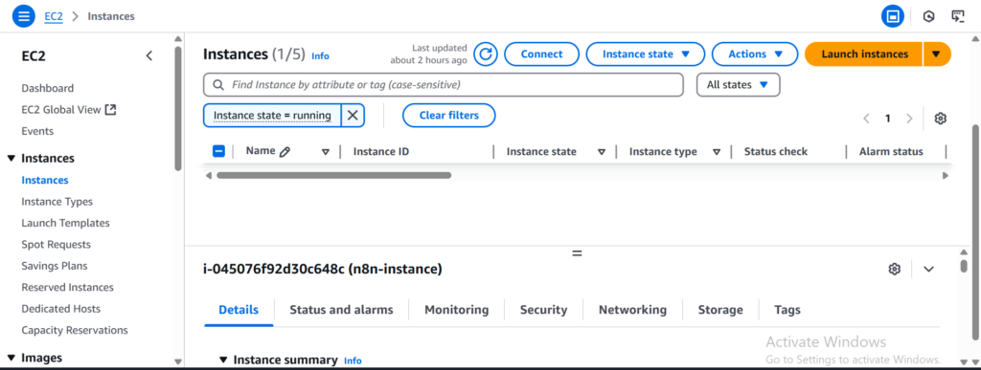
Task: Expand the Actions dropdown menu
Action: click(755, 54)
